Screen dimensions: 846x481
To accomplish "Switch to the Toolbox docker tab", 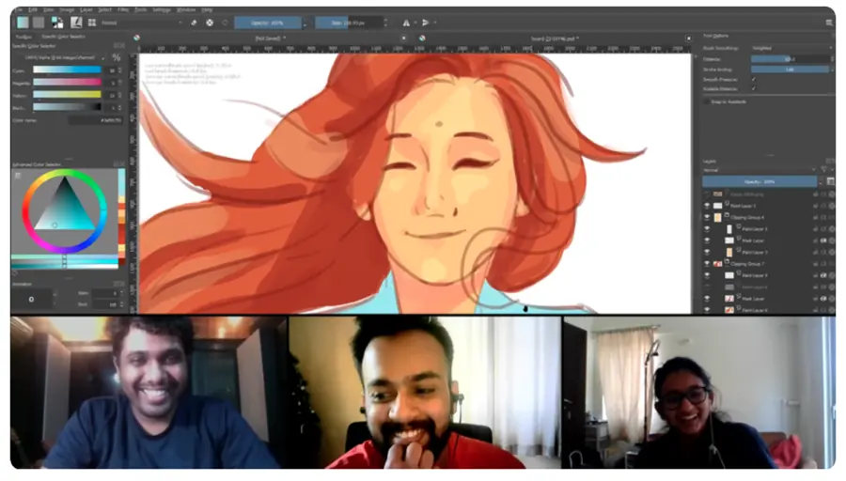I will click(x=23, y=37).
